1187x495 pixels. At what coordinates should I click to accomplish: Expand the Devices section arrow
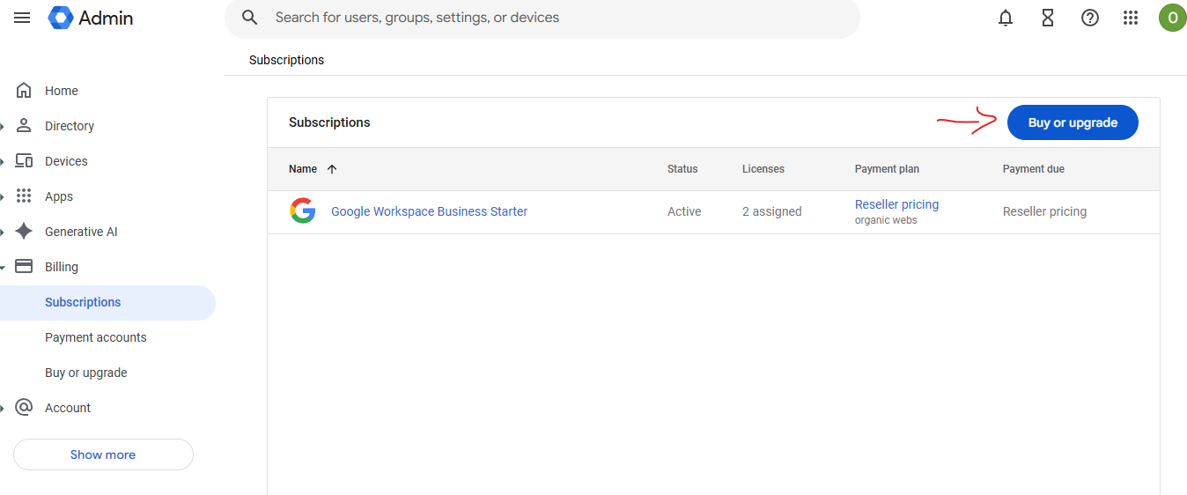(x=4, y=161)
